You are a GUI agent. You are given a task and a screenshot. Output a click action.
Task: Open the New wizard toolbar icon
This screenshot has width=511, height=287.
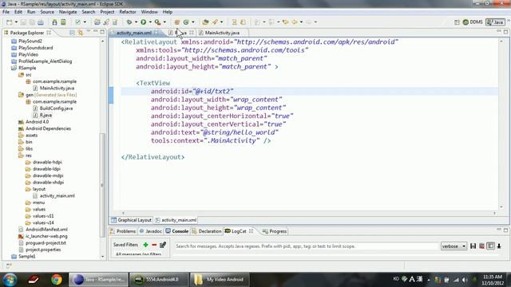click(9, 22)
